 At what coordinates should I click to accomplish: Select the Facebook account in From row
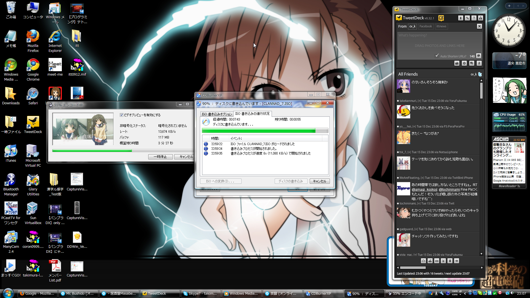[x=425, y=26]
